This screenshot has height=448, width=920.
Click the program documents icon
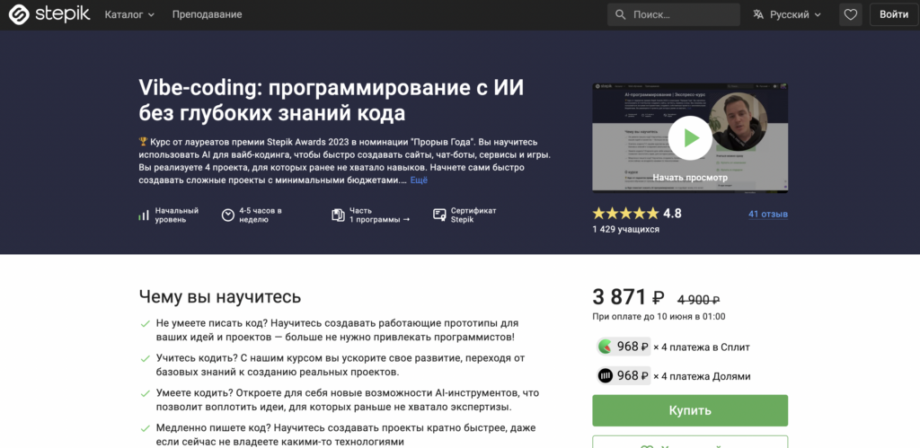click(338, 215)
